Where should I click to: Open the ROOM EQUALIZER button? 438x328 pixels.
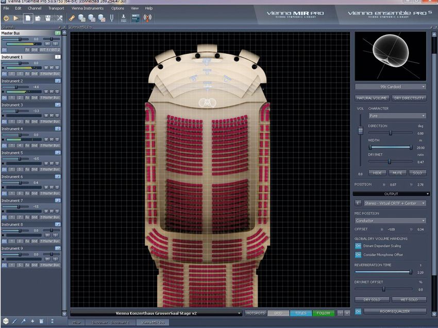click(x=395, y=311)
